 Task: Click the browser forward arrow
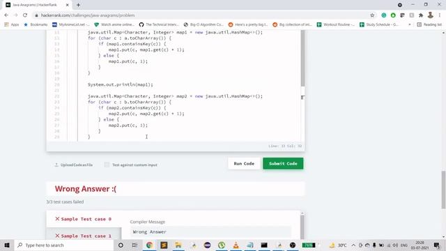tap(15, 15)
